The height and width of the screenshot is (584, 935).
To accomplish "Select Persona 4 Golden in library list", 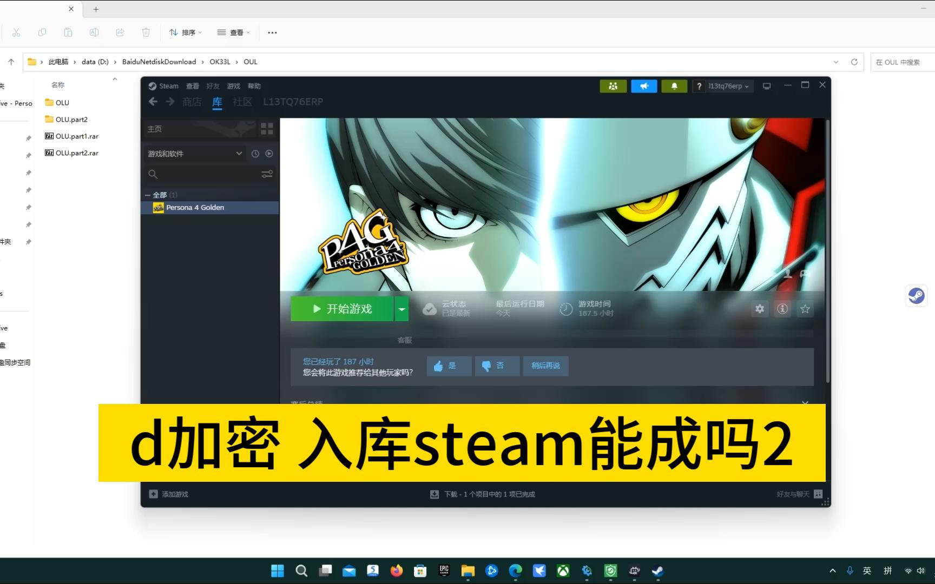I will (210, 208).
